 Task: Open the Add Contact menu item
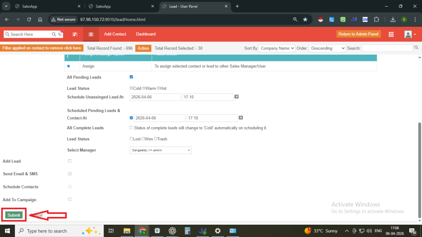tap(115, 34)
